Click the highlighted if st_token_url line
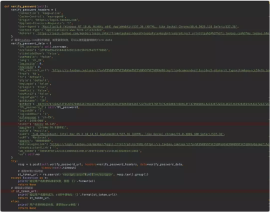 135,191
